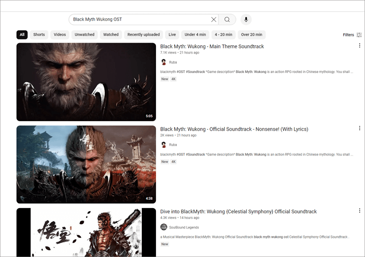Click the Filters label text
Viewport: 365px width, 257px height.
click(348, 35)
